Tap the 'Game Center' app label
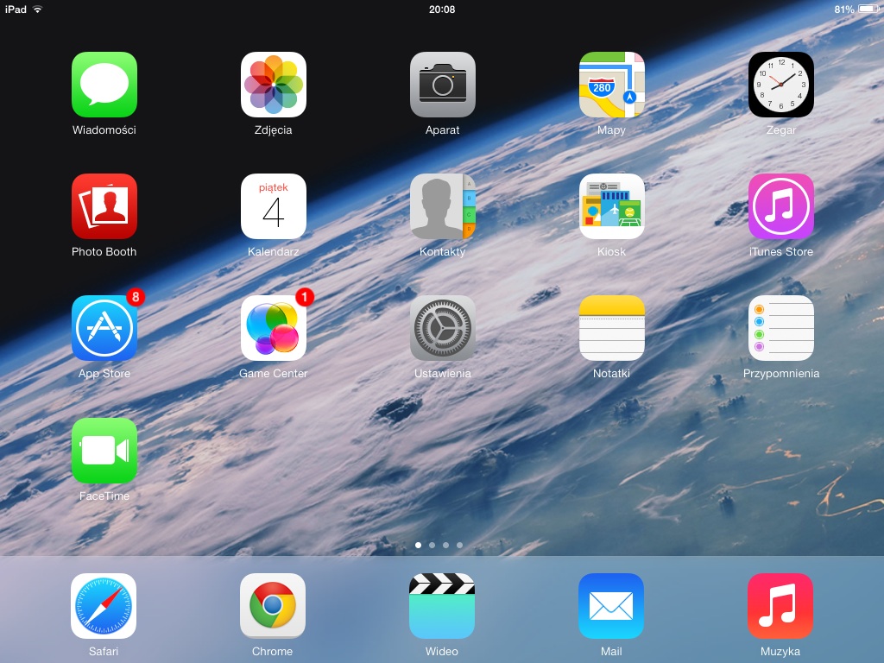The height and width of the screenshot is (663, 884). tap(274, 374)
